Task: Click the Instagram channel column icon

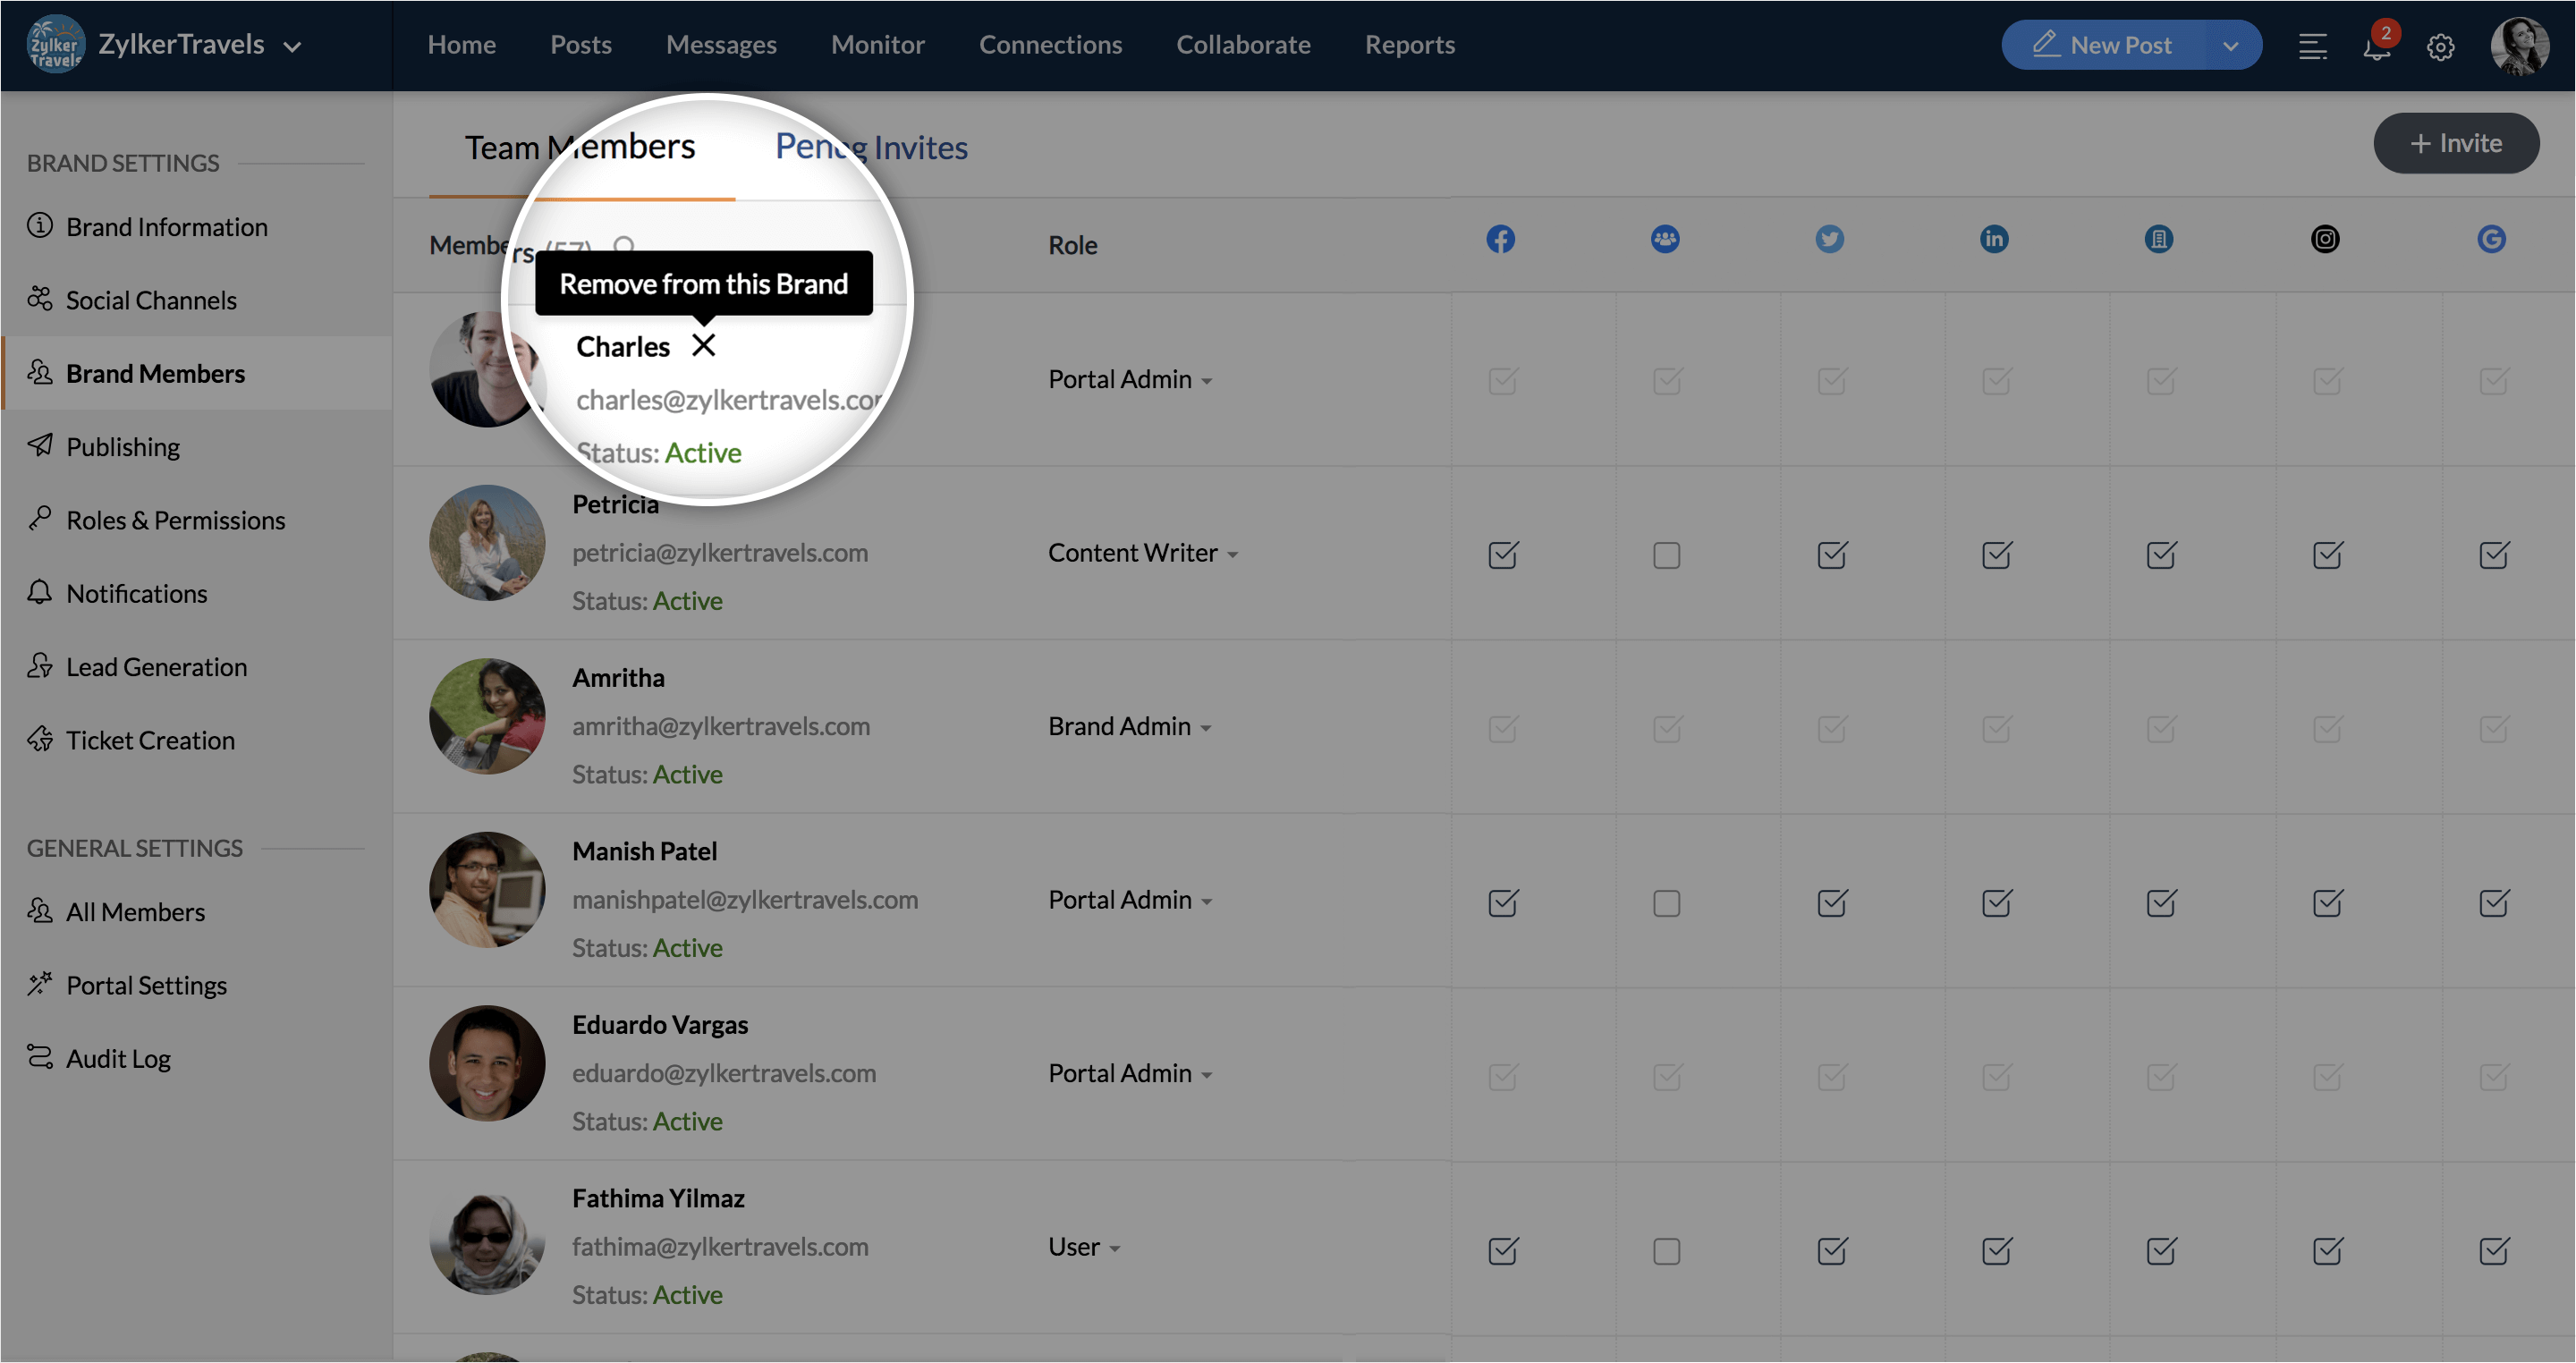Action: click(x=2325, y=239)
